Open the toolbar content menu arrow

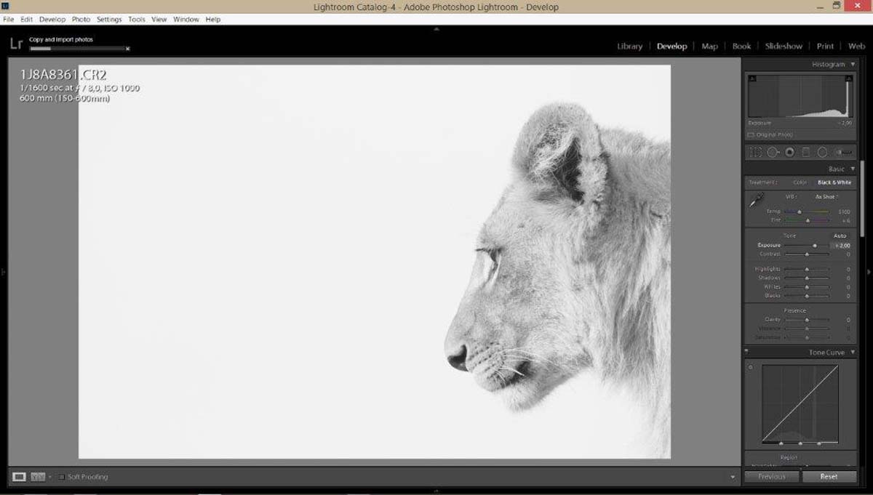click(x=733, y=477)
